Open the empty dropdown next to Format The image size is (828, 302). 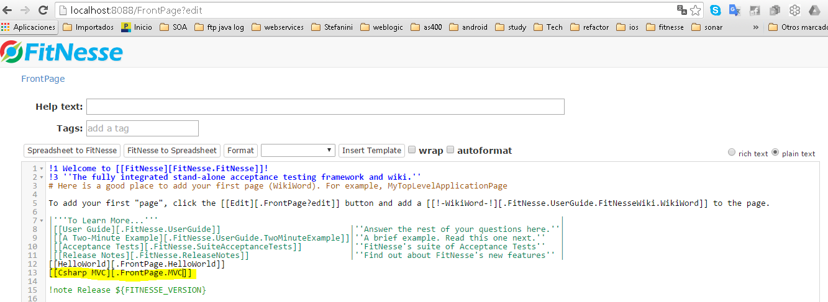298,150
